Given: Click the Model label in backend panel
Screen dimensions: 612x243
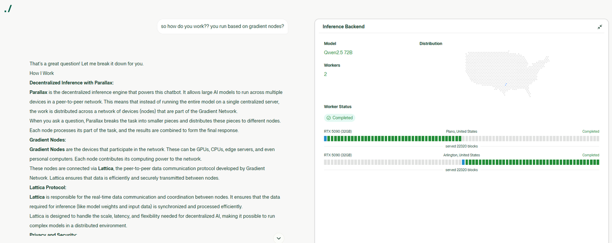Looking at the screenshot, I should click(330, 43).
